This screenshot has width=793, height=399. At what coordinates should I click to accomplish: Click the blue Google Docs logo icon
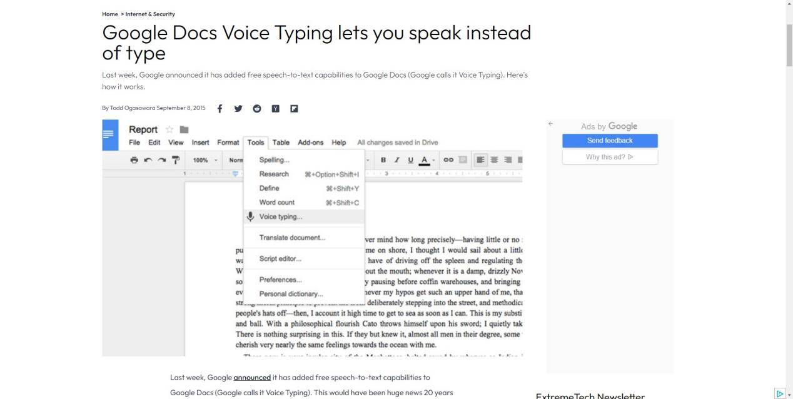click(110, 134)
